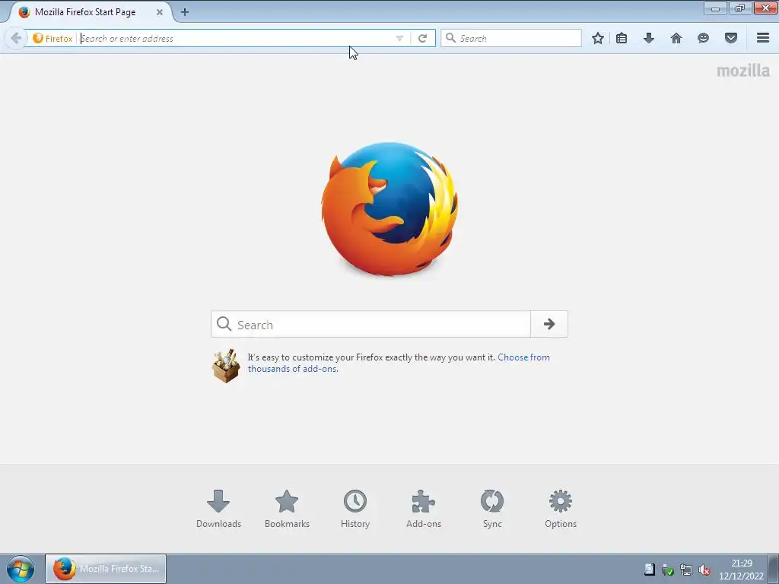This screenshot has height=584, width=779.
Task: Click the magnifier icon in start page search
Action: tap(224, 324)
